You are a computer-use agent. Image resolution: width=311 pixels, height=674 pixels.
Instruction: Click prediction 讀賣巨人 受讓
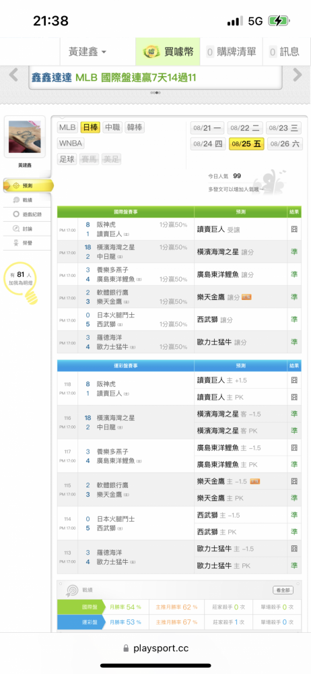pyautogui.click(x=218, y=230)
